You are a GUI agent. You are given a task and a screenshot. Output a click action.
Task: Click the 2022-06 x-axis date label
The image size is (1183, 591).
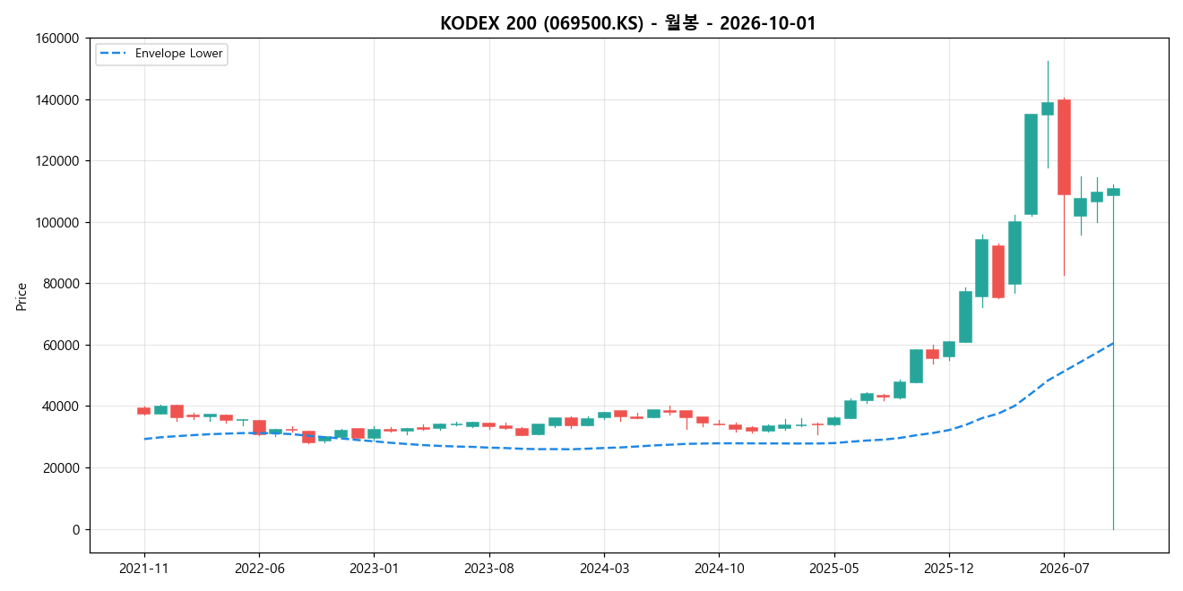click(259, 569)
